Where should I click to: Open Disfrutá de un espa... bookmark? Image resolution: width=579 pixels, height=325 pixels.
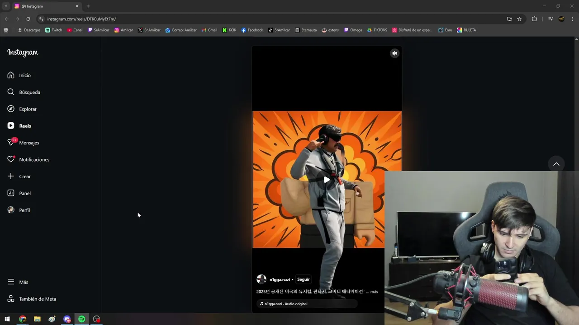coord(412,30)
